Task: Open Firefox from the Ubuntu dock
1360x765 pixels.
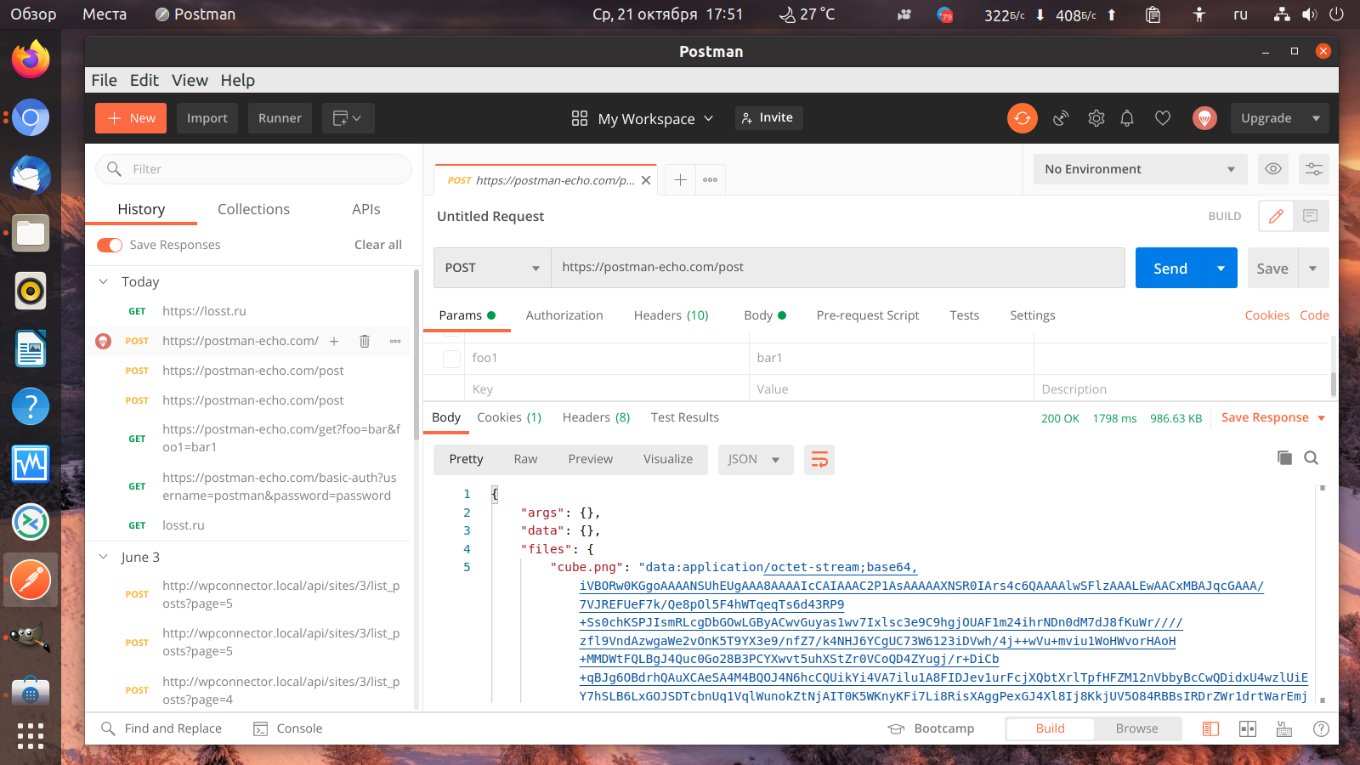Action: (31, 59)
